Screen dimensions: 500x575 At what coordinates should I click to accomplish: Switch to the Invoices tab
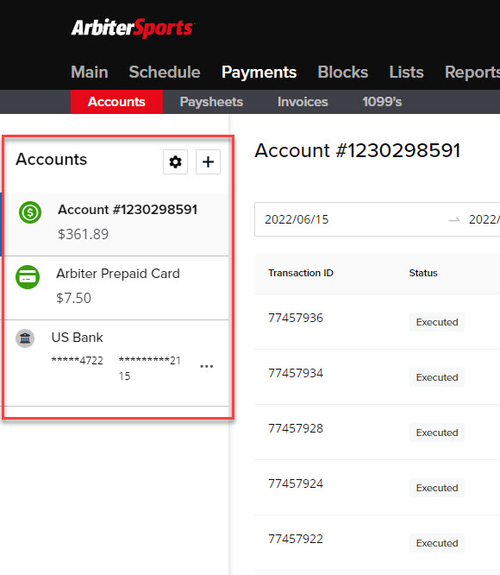(303, 102)
